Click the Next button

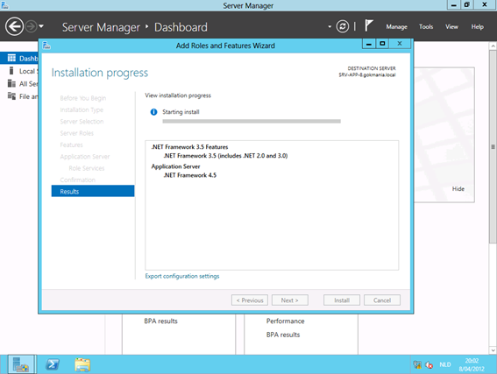pyautogui.click(x=290, y=300)
